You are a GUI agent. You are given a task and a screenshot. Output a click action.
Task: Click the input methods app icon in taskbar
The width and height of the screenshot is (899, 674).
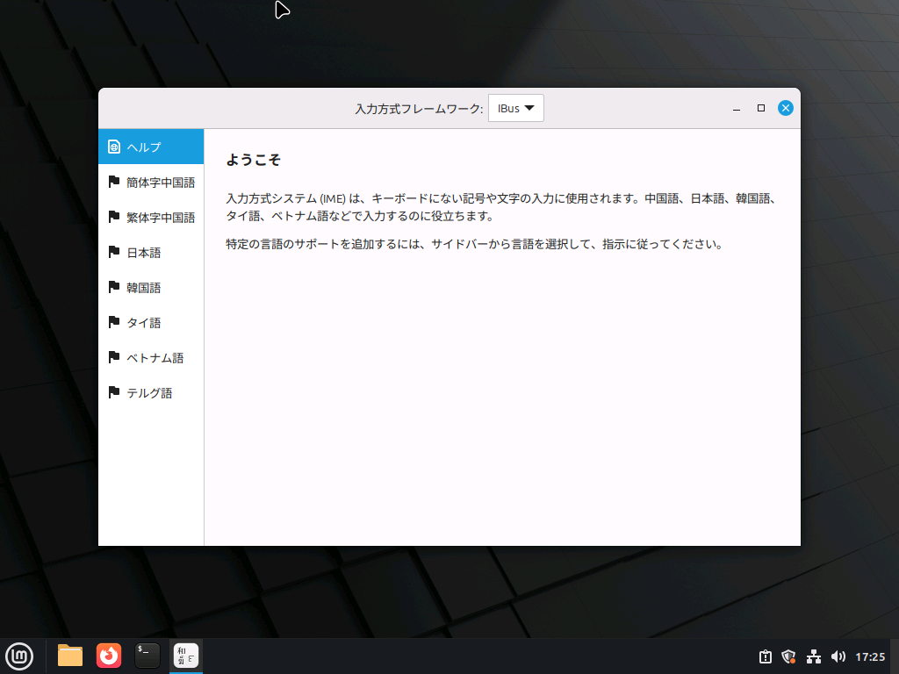(x=185, y=656)
